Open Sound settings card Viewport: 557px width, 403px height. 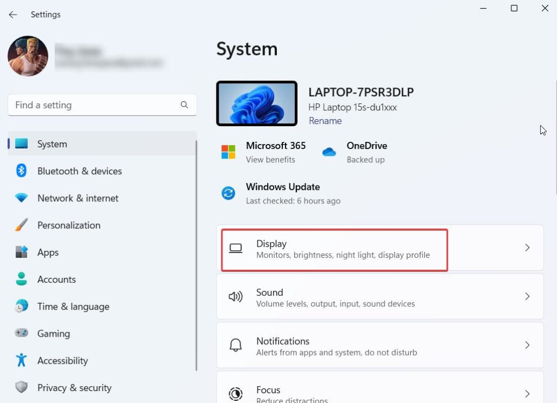tap(380, 296)
